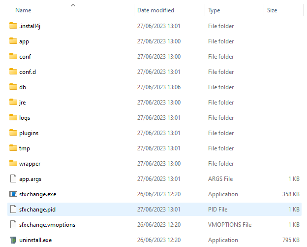Screen dimensions: 307x247
Task: Click the date modified of uninstall.exe
Action: (x=159, y=240)
